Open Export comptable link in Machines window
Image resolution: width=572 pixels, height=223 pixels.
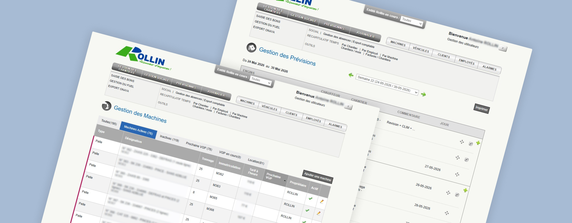[214, 103]
